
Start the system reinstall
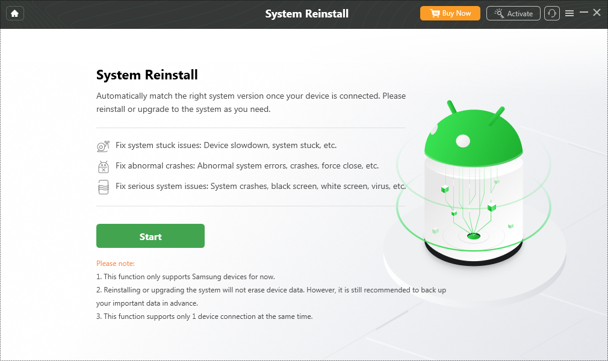(x=150, y=236)
